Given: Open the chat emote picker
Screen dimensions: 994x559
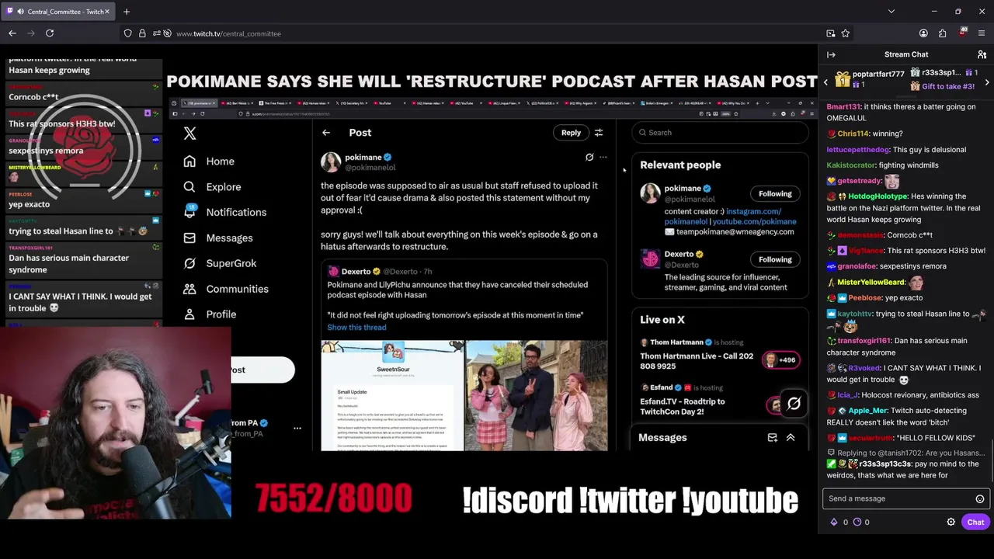Looking at the screenshot, I should point(980,498).
